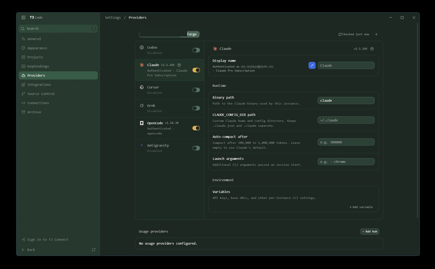
Task: Open General settings page
Action: [58, 39]
